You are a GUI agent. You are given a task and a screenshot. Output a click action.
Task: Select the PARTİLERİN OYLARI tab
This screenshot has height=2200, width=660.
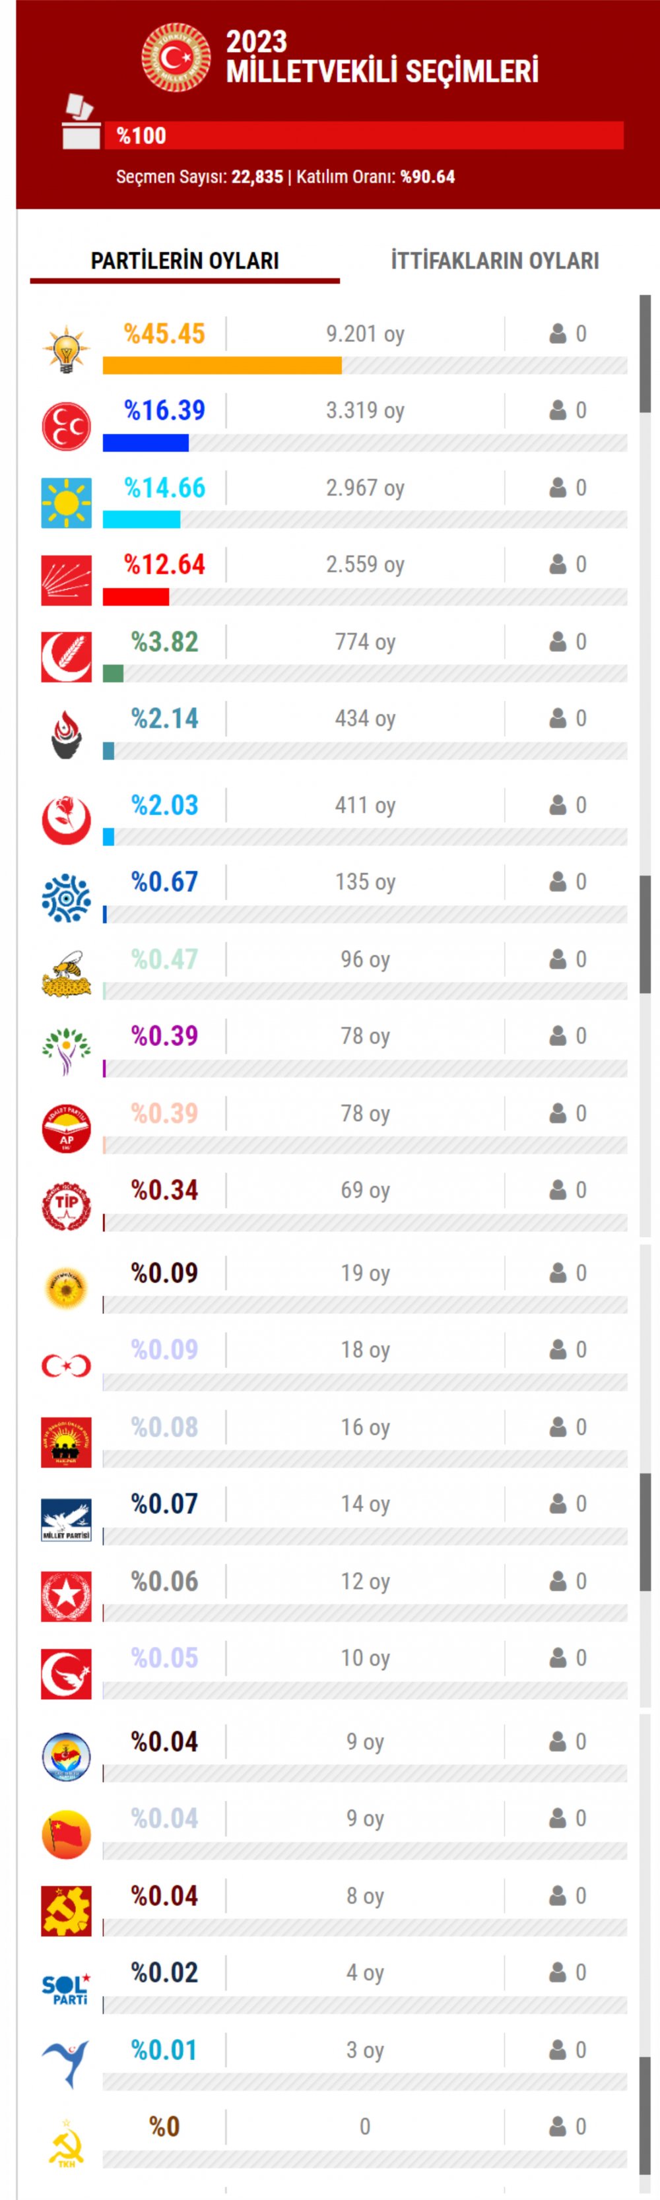point(185,261)
